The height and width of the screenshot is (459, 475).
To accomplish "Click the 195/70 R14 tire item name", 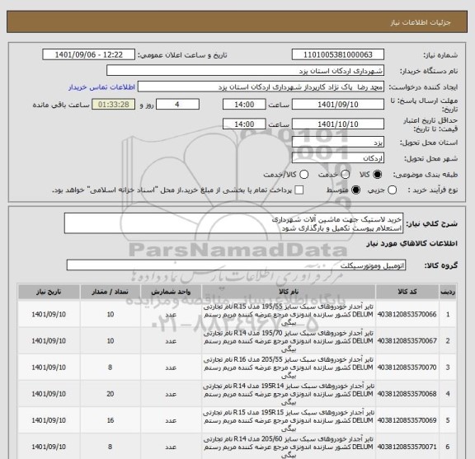I will pos(289,341).
